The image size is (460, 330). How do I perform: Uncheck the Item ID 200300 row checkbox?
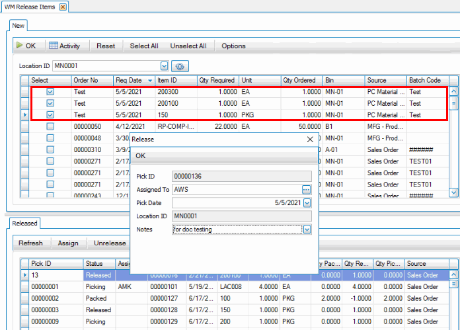click(50, 93)
